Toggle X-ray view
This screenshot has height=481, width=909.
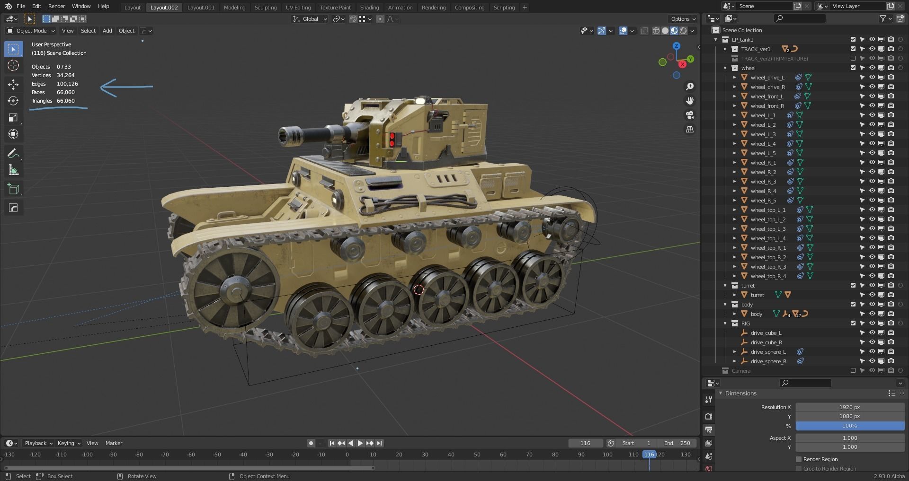click(x=644, y=31)
